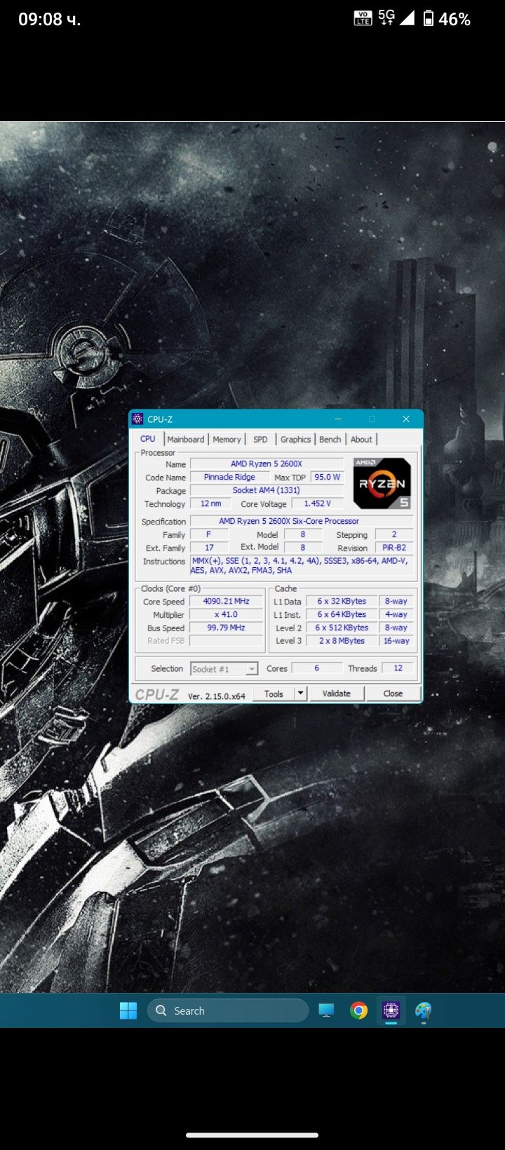Click the Instructions list field
This screenshot has height=1150, width=505.
click(302, 566)
